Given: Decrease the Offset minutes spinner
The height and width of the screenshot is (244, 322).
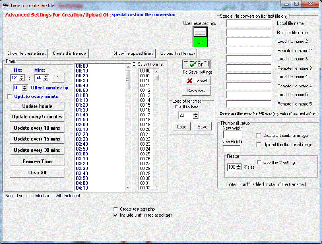Looking at the screenshot, I should click(25, 89).
